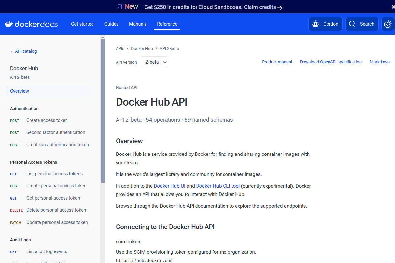Click the sparkle New badge icon
This screenshot has height=263, width=395.
coord(120,6)
